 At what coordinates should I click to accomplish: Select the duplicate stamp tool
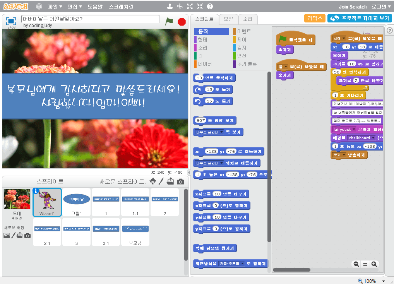point(170,7)
